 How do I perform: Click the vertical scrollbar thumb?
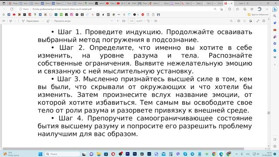point(269,113)
